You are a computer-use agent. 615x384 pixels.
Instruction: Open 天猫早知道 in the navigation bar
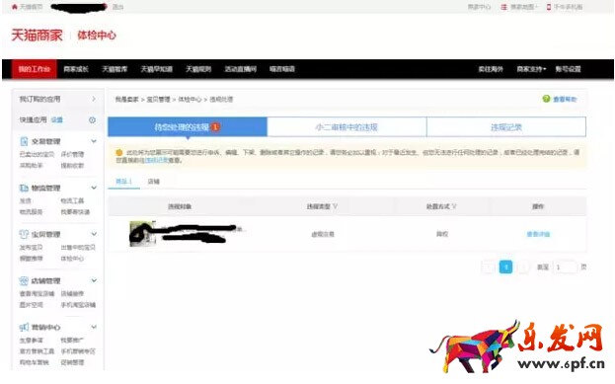coord(157,69)
